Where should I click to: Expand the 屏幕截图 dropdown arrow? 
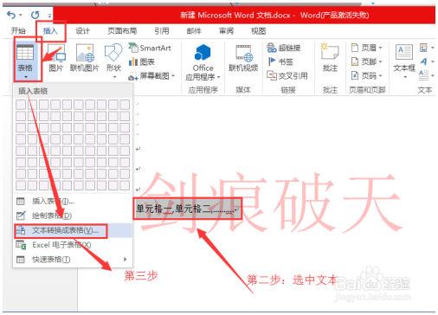[173, 76]
